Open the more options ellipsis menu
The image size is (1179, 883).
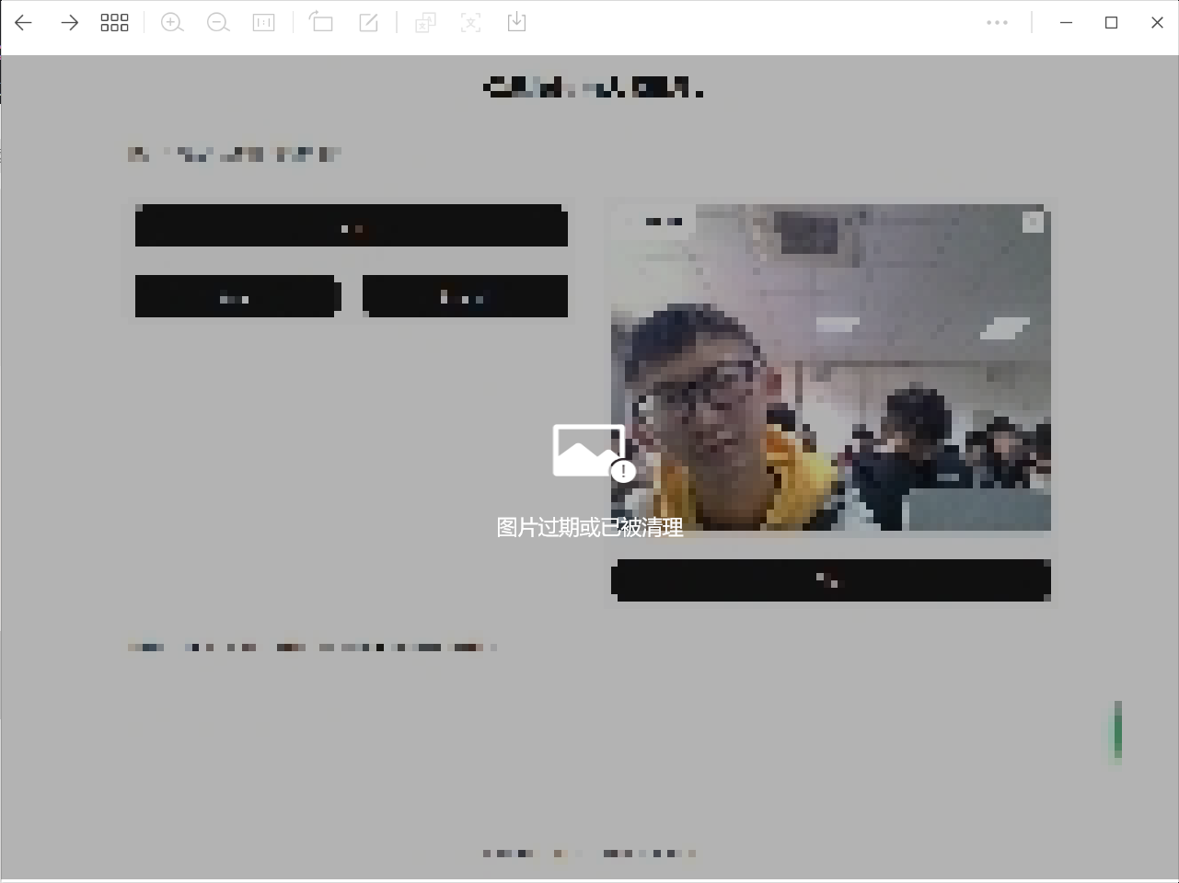[x=997, y=23]
